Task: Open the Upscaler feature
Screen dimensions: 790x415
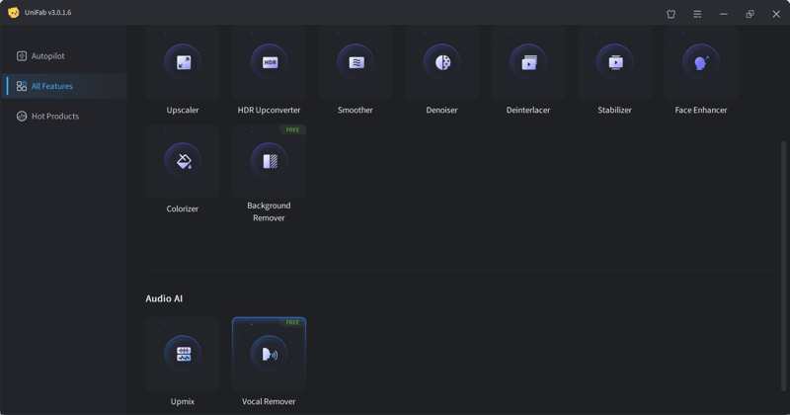Action: 183,63
